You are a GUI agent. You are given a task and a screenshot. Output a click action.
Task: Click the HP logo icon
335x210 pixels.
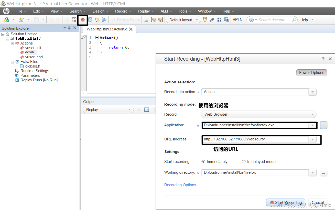pyautogui.click(x=6, y=11)
